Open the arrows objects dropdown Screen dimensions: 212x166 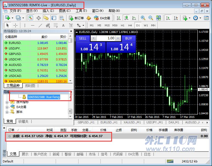pos(83,26)
